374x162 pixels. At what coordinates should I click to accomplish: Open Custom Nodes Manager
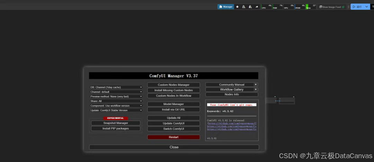(173, 85)
